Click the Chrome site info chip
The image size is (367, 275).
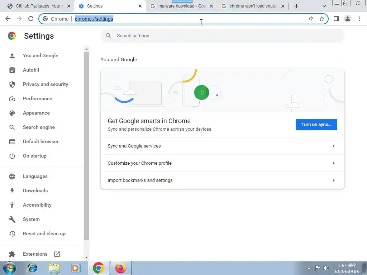click(56, 19)
